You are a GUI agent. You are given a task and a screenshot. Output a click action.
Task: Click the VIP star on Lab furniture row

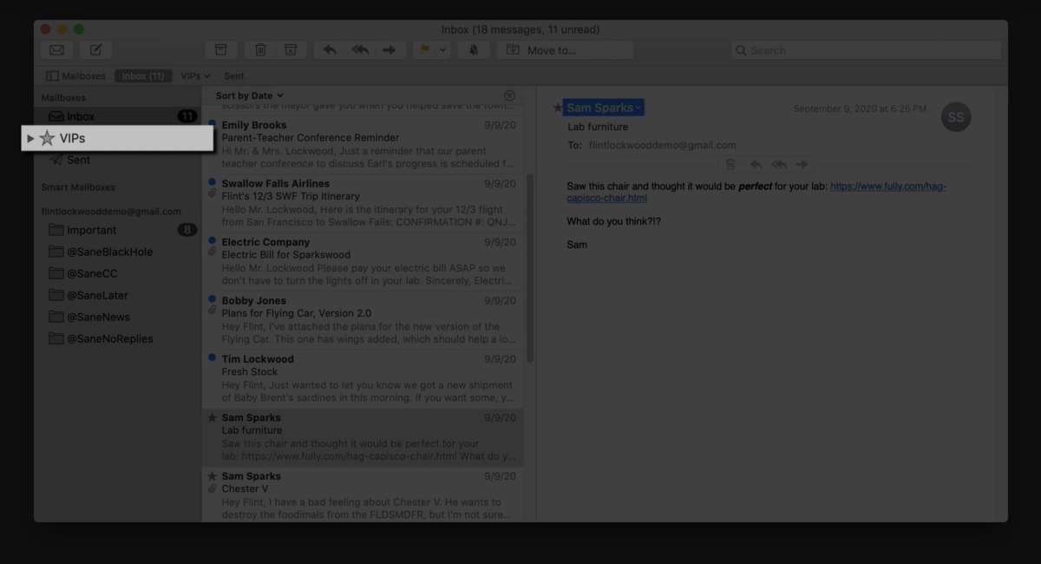212,417
